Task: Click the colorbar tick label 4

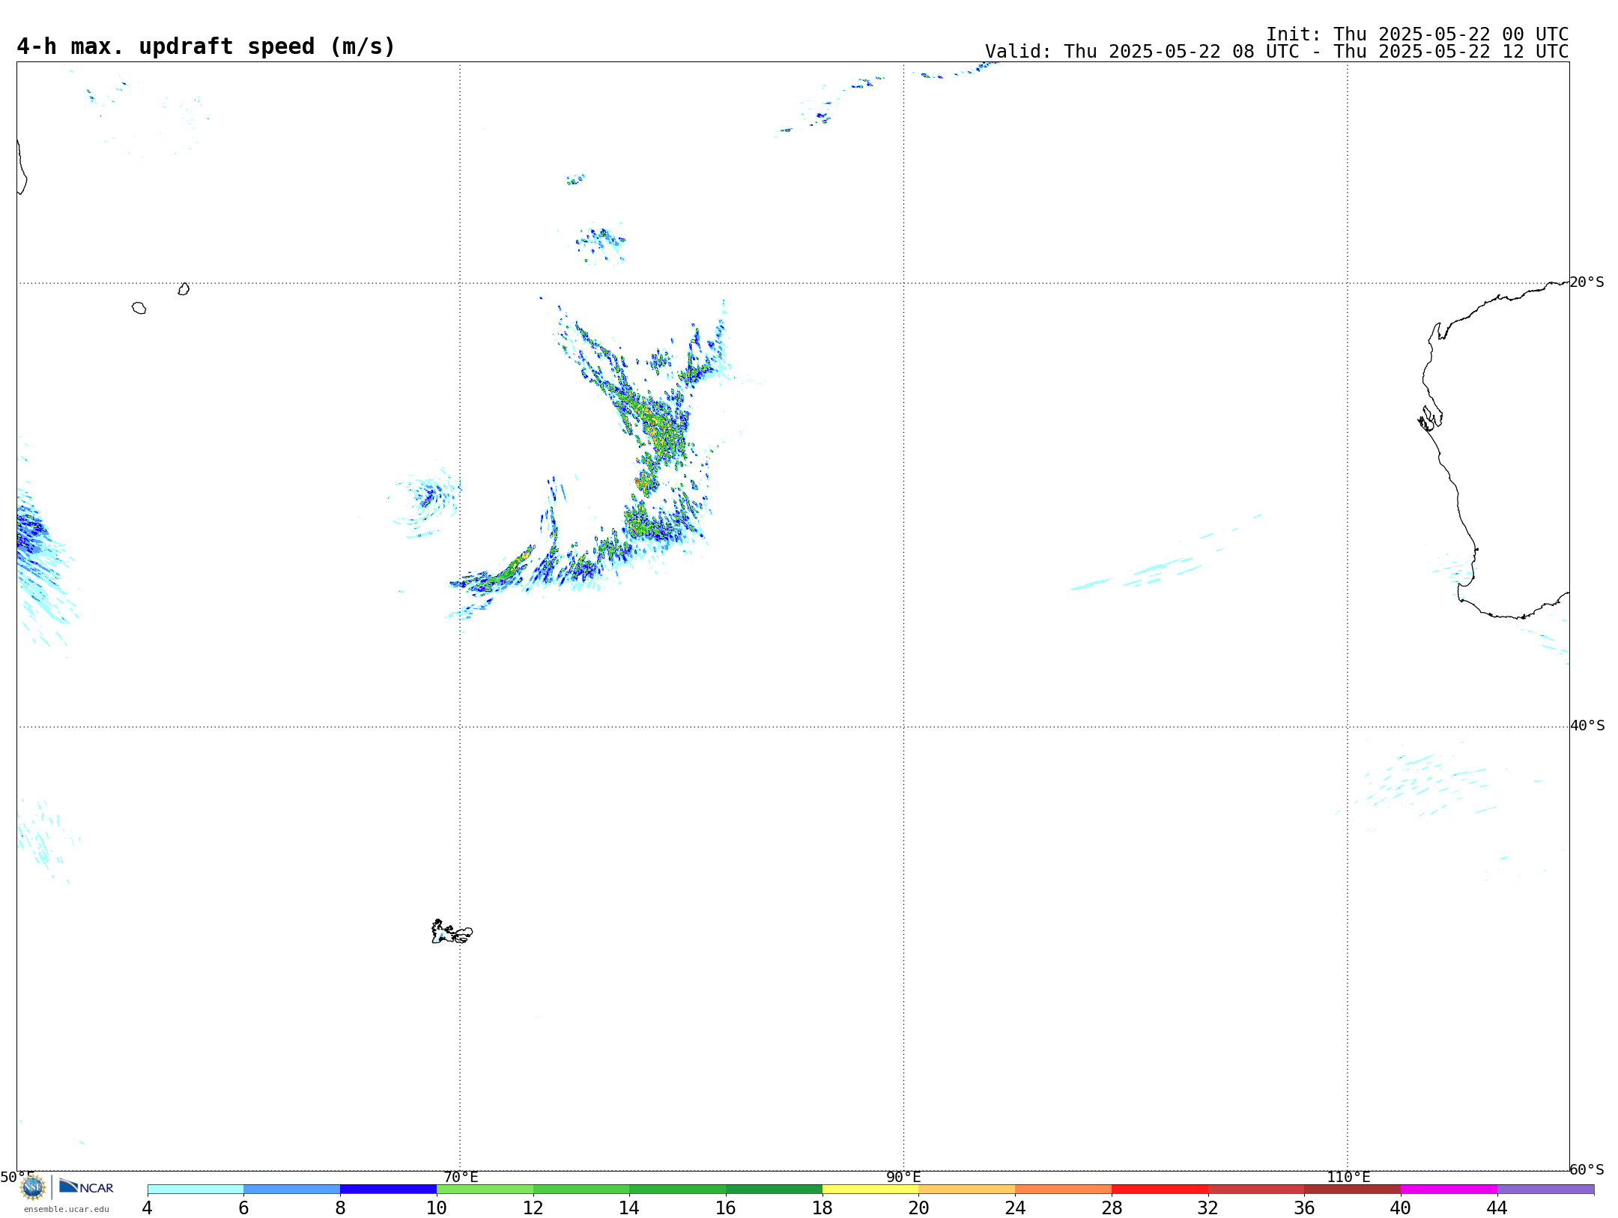Action: (148, 1208)
